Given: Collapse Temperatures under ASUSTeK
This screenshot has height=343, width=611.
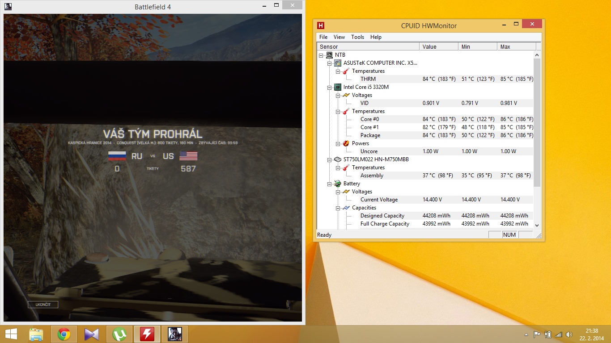Looking at the screenshot, I should point(338,71).
